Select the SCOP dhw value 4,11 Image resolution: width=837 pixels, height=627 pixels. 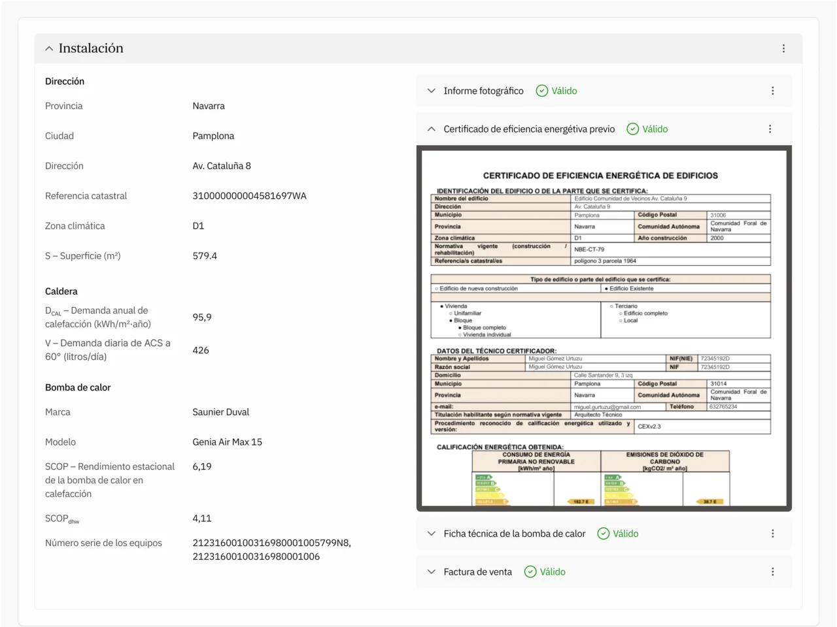(x=202, y=519)
